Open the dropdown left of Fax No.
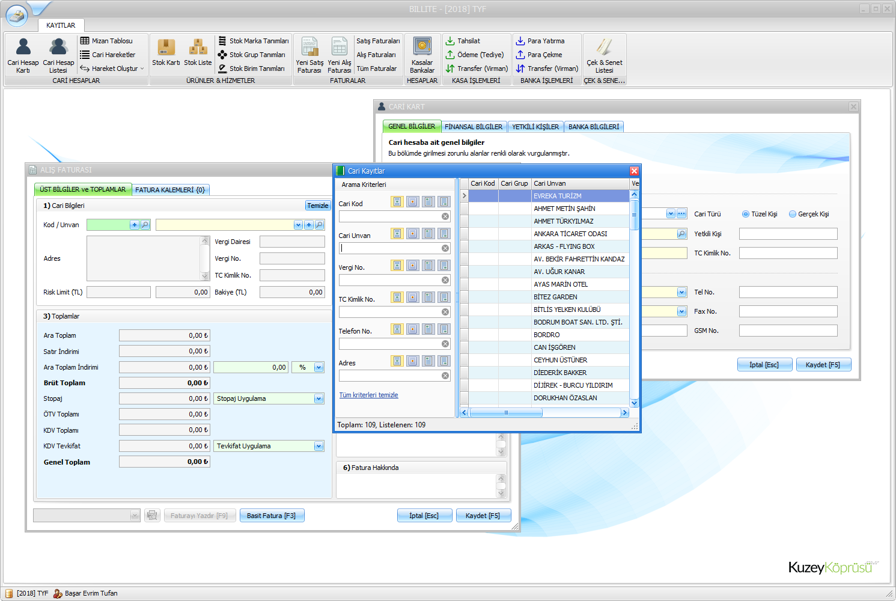The height and width of the screenshot is (601, 896). 681,311
